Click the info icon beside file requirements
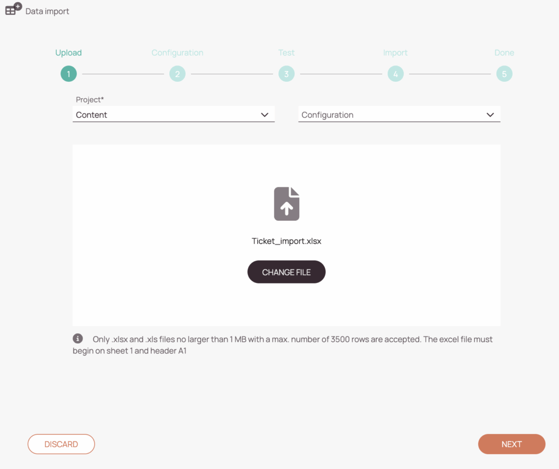The height and width of the screenshot is (469, 559). point(78,338)
